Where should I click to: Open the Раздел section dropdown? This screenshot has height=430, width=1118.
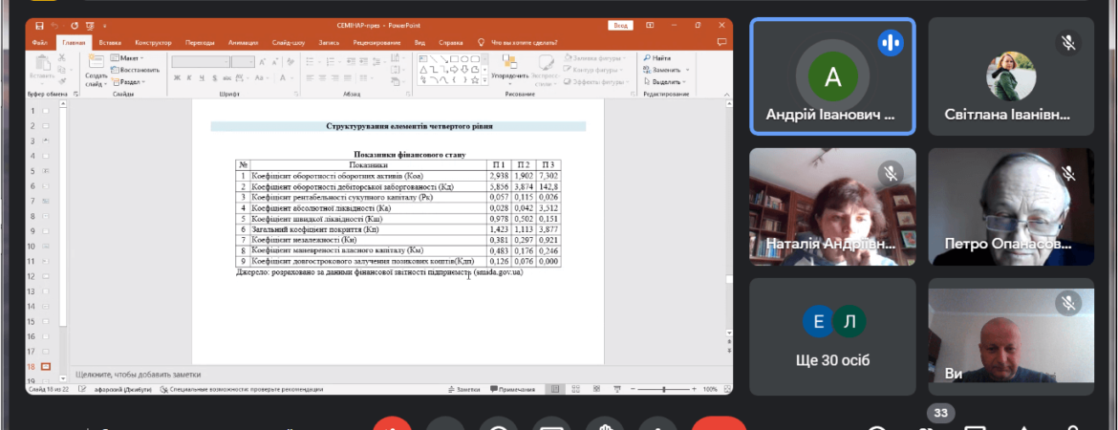128,82
